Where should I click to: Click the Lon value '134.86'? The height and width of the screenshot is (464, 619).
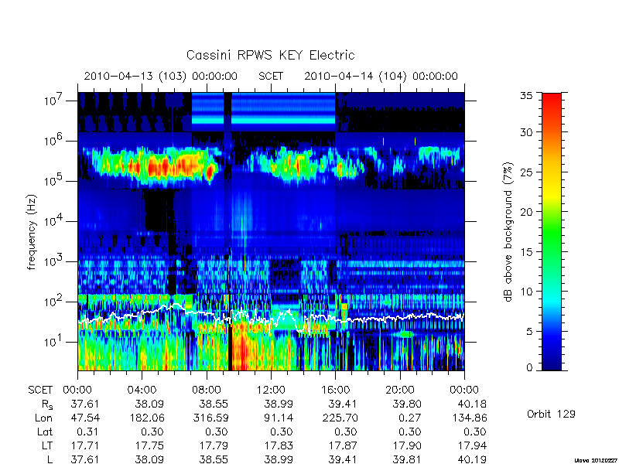click(x=468, y=418)
